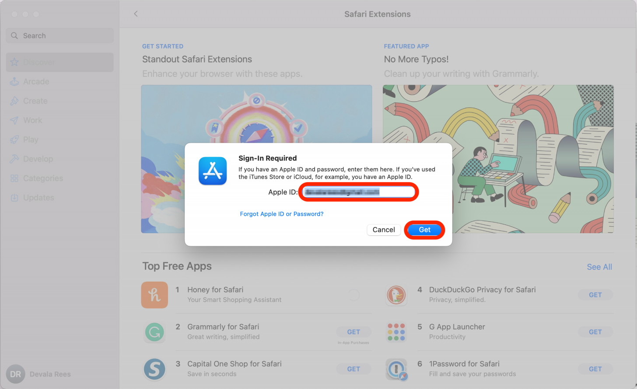Go back with the chevron arrow
The image size is (637, 389).
point(136,14)
